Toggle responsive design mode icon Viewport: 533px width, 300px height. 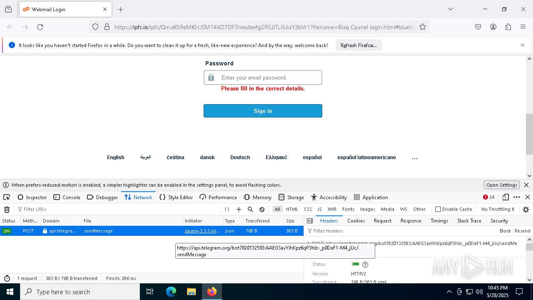point(506,197)
